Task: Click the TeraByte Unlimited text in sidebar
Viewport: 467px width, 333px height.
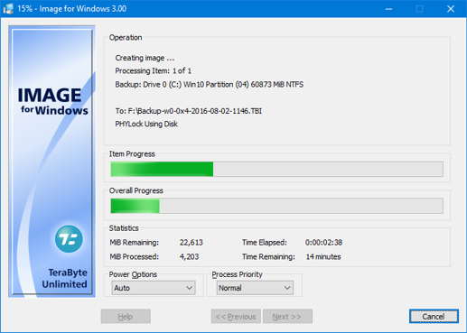Action: click(64, 278)
